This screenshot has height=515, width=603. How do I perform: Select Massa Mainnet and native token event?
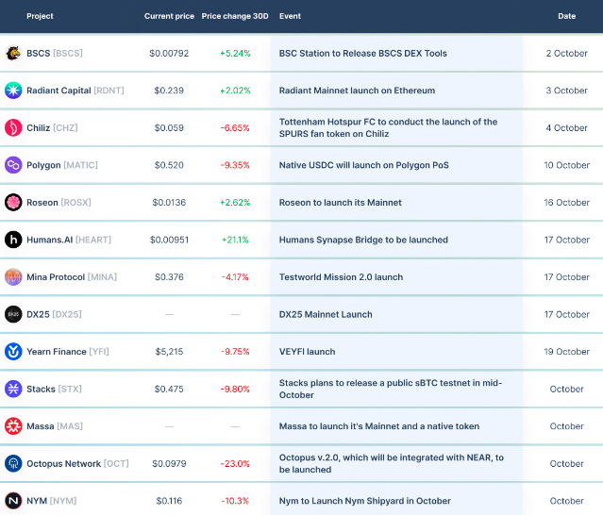[379, 425]
